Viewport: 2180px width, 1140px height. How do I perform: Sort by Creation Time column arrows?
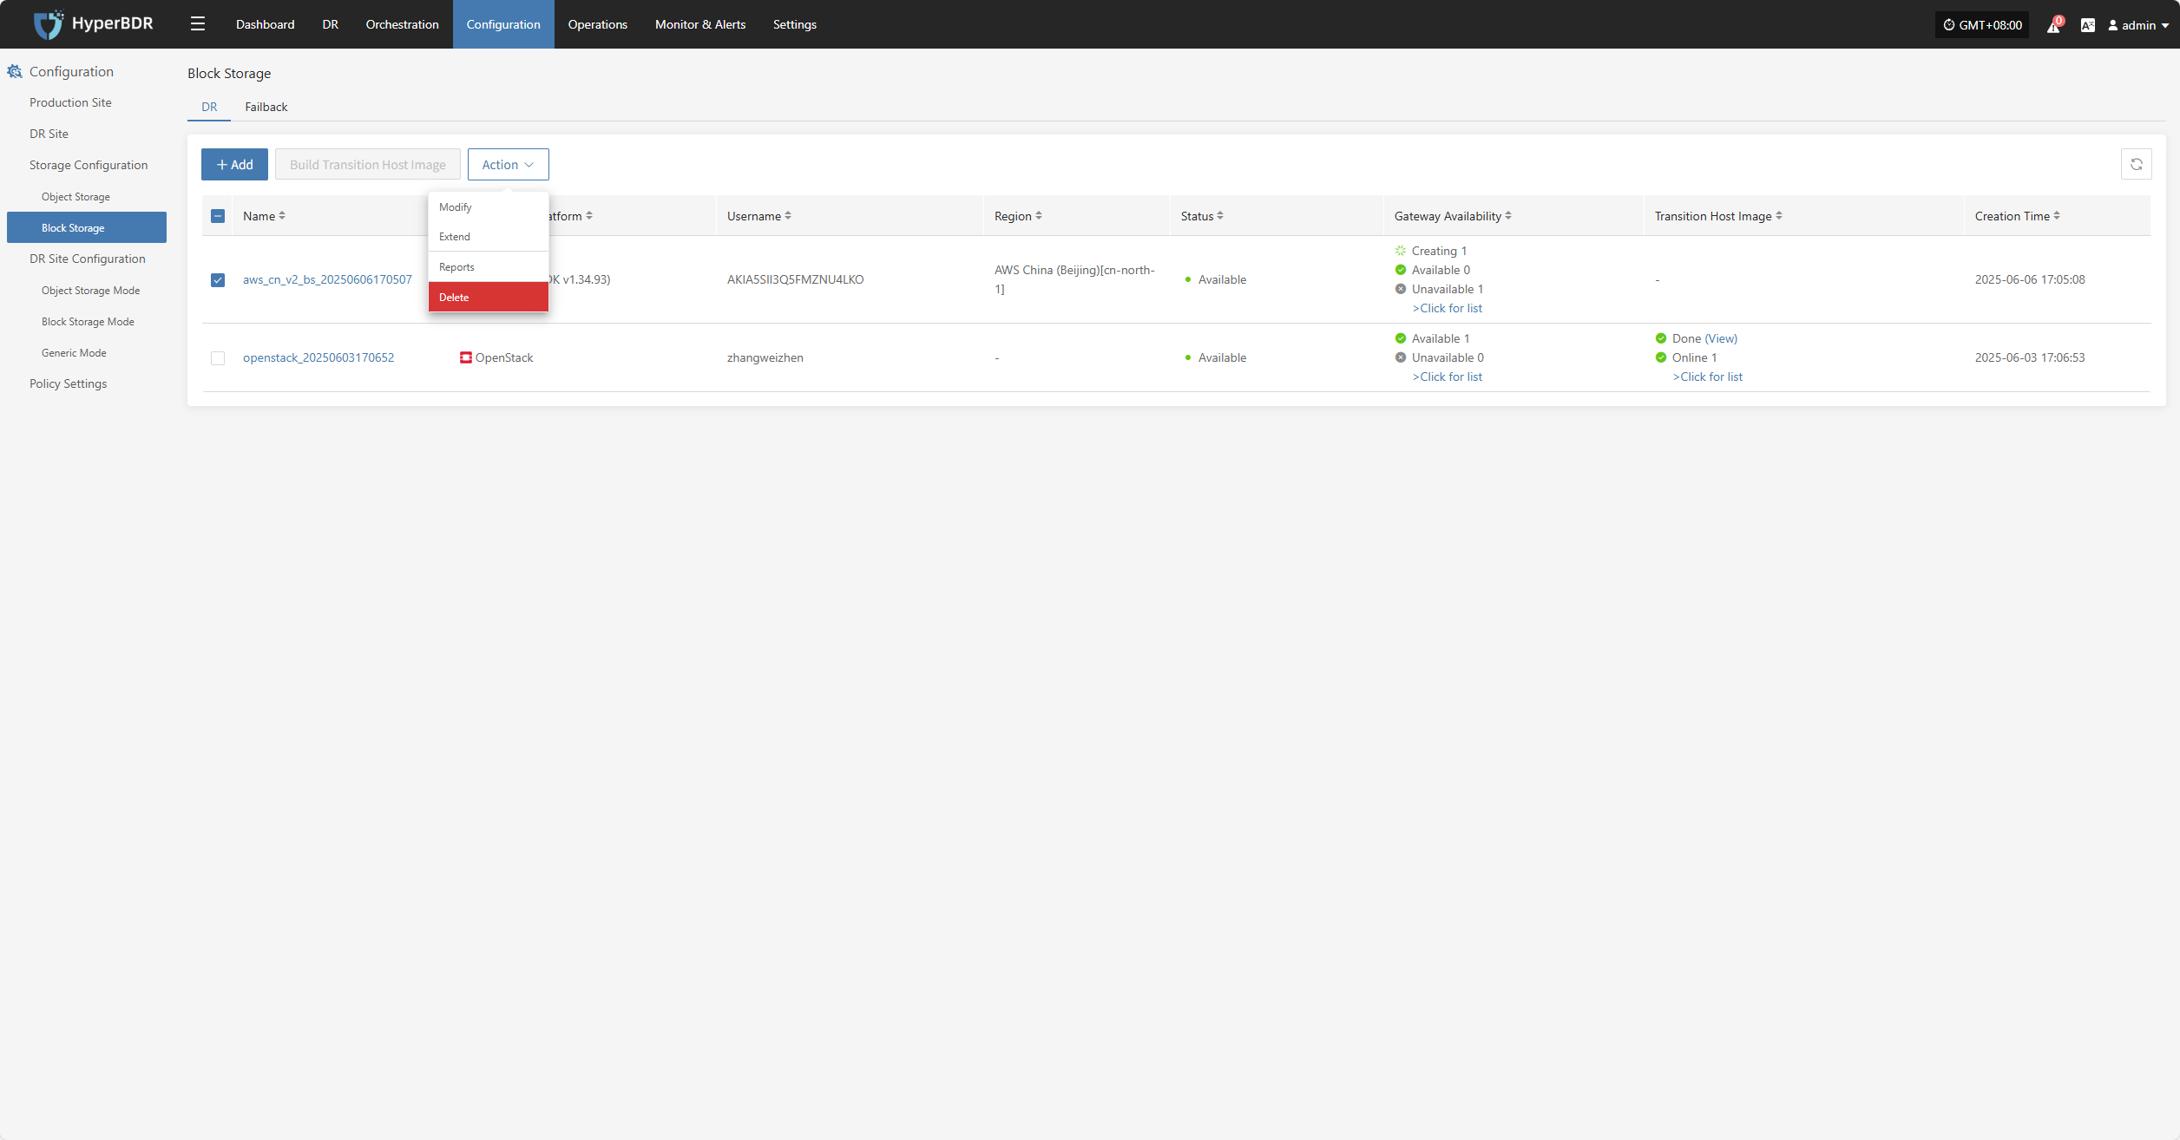[2057, 216]
